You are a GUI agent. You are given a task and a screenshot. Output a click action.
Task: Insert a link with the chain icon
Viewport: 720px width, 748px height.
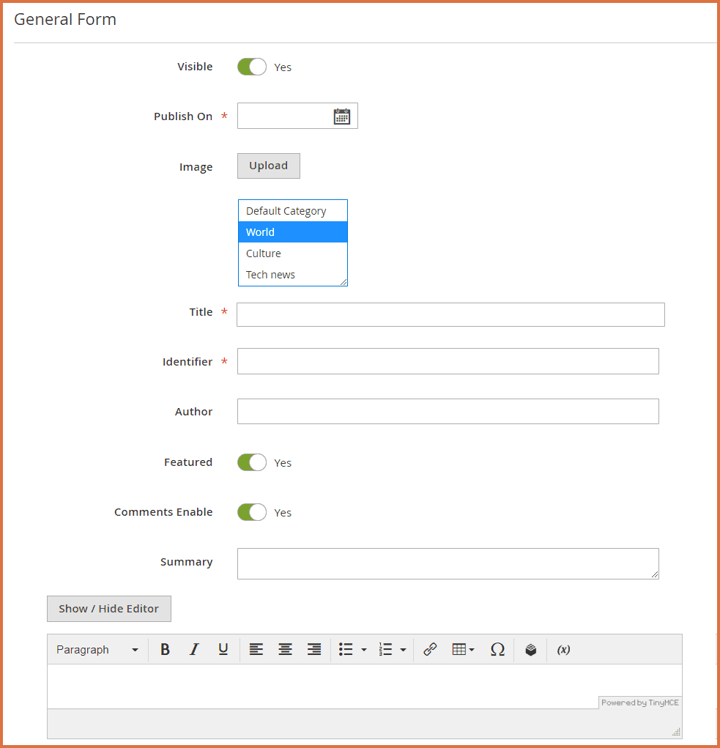click(x=430, y=650)
